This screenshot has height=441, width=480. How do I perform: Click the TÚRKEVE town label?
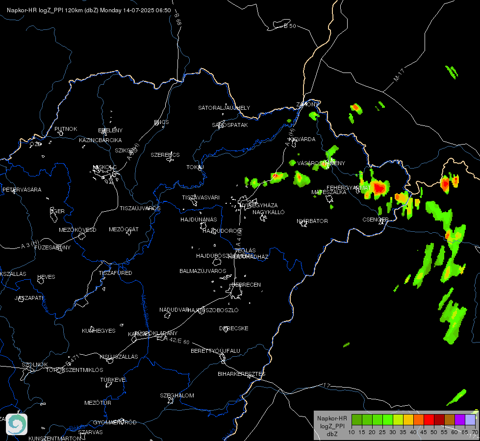(x=113, y=380)
